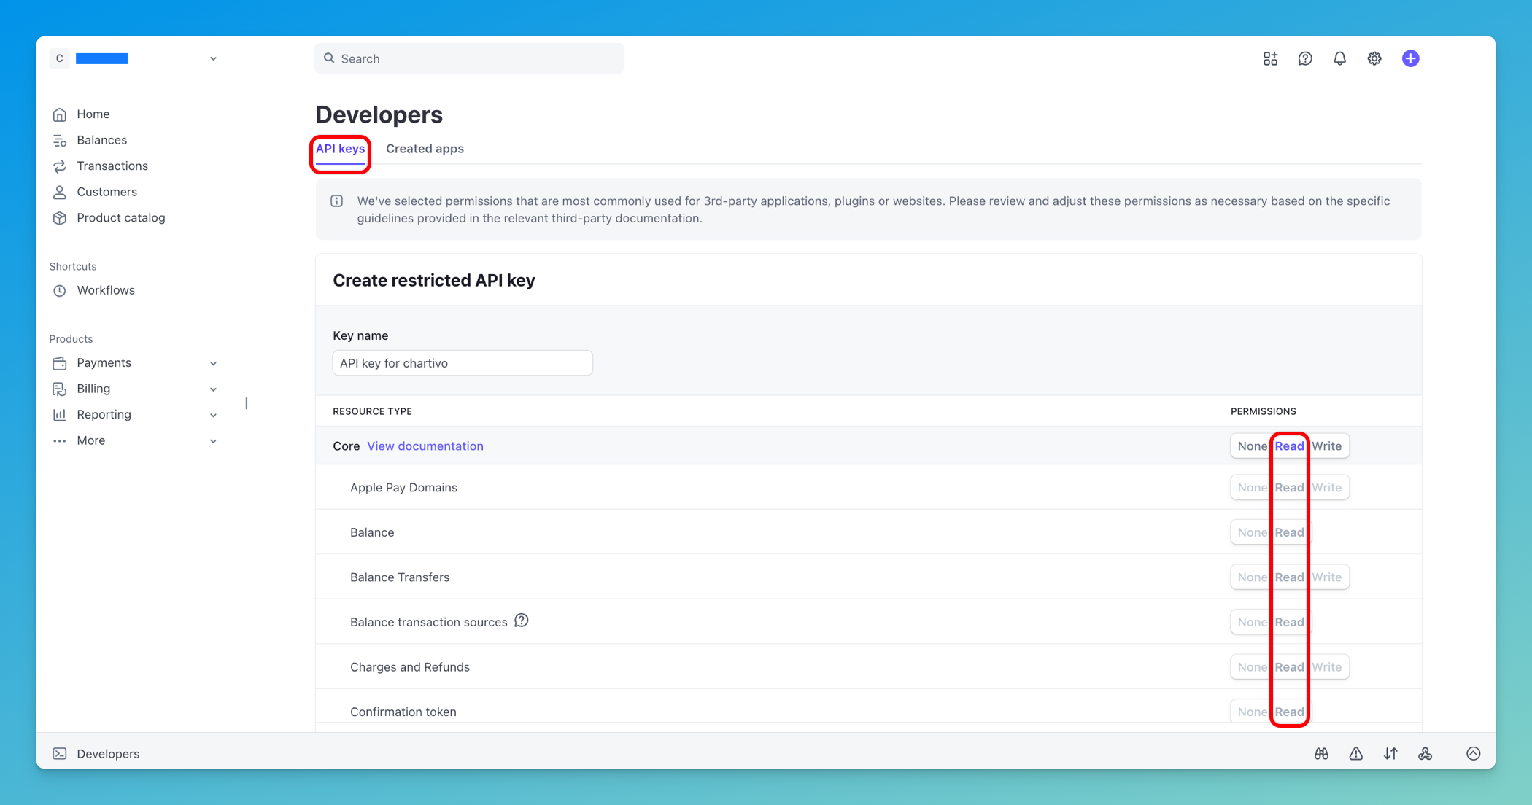The image size is (1532, 805).
Task: Click the Developers terminal icon in bottom bar
Action: click(x=60, y=753)
